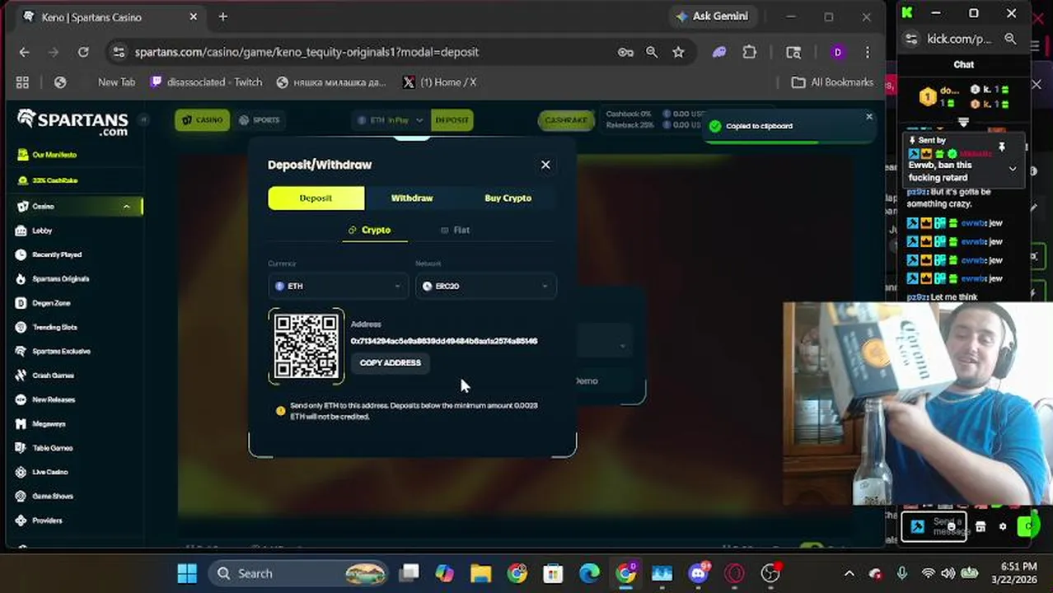
Task: Expand the pinned Kick chat message
Action: [1013, 169]
